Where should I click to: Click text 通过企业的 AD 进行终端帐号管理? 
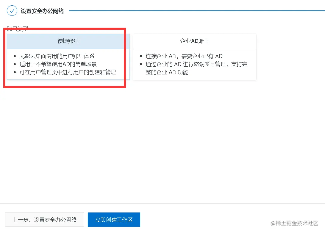[x=185, y=64]
